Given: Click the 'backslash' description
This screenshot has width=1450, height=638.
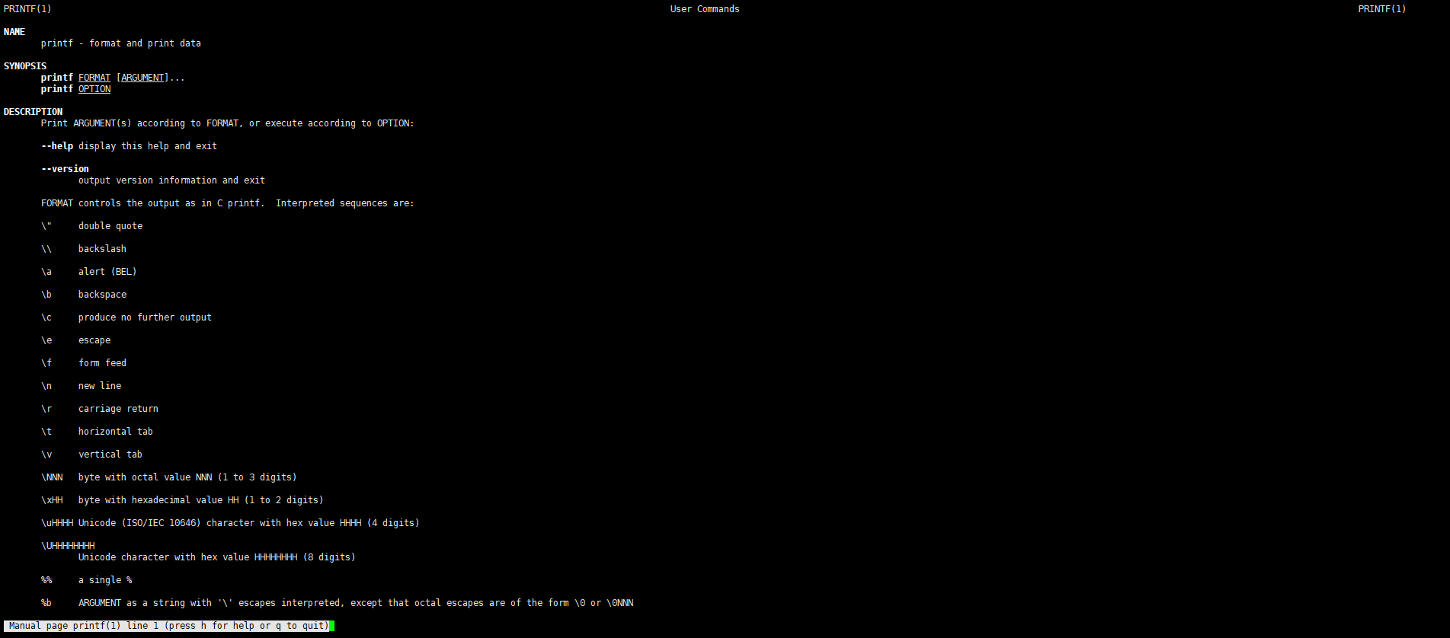Looking at the screenshot, I should pos(102,249).
